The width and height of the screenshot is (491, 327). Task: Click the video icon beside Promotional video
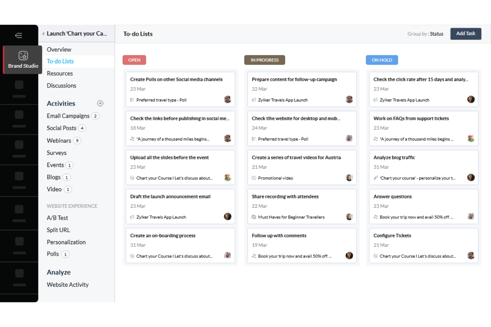point(253,178)
